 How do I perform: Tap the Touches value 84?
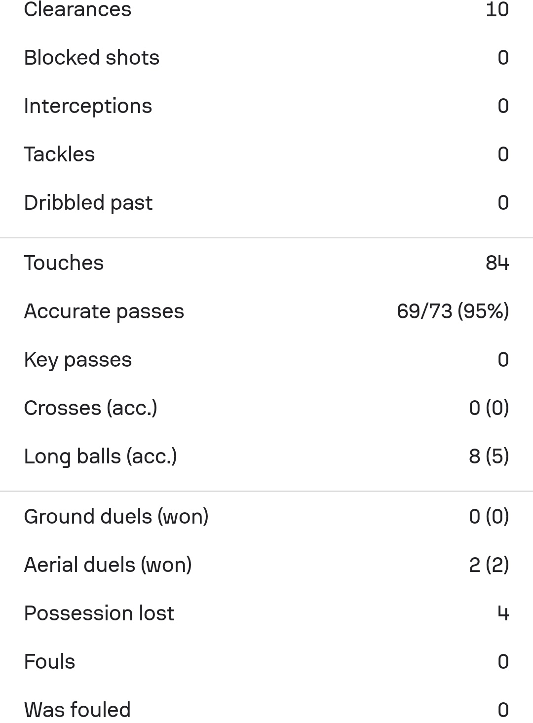[x=497, y=263]
